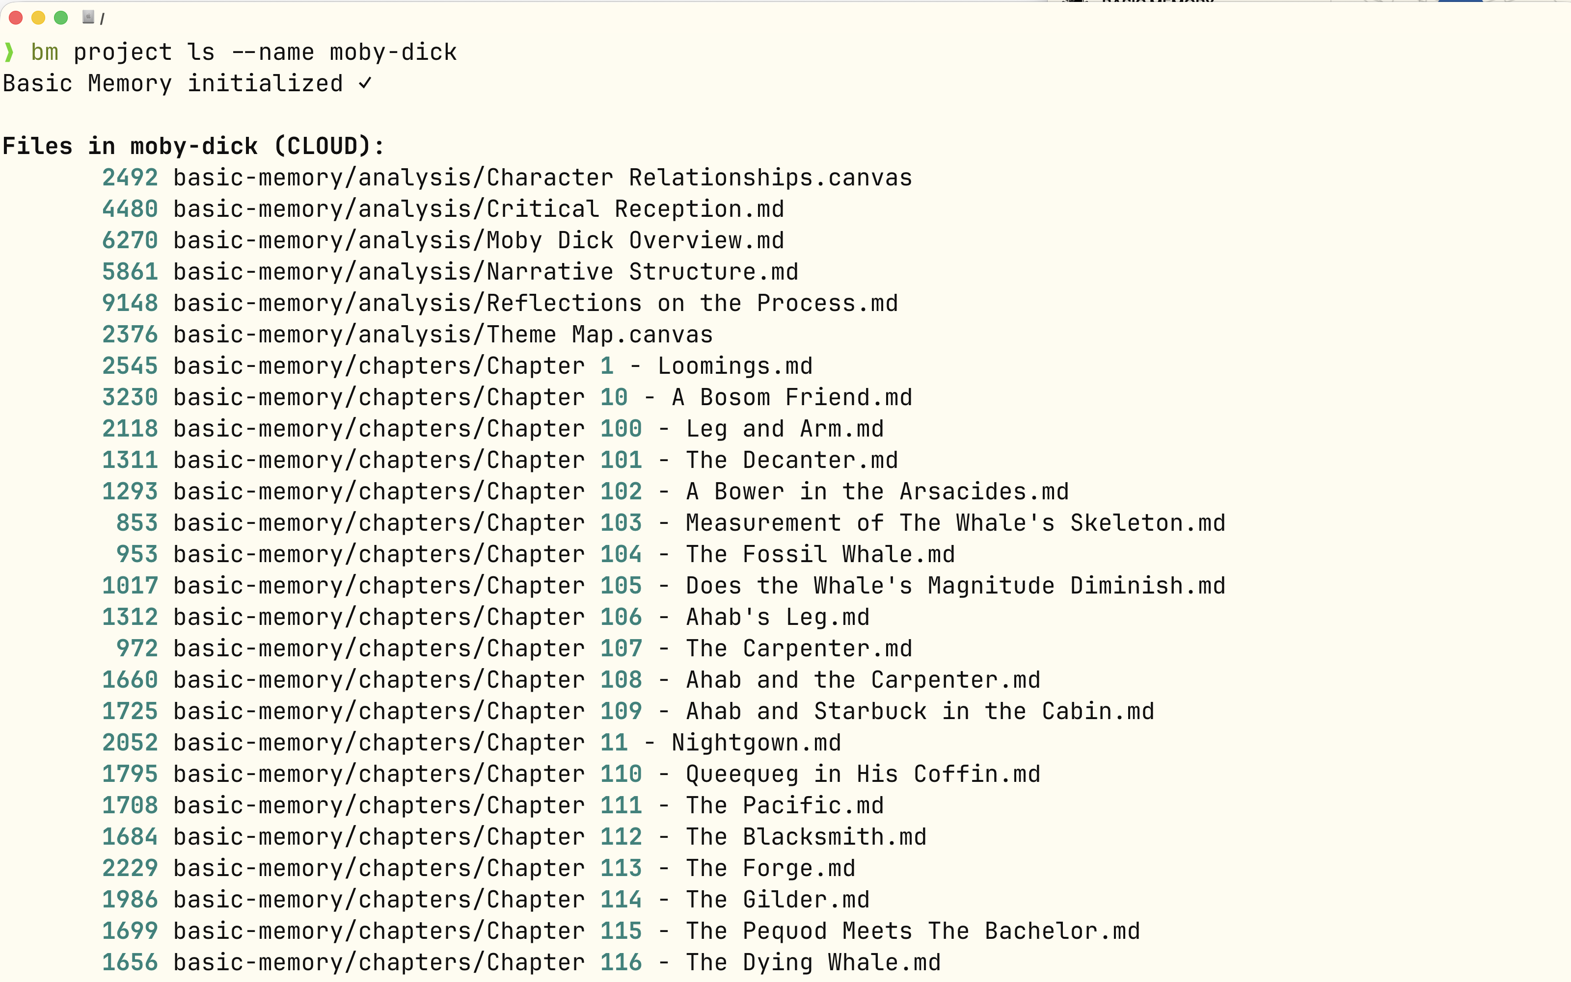This screenshot has width=1571, height=982.
Task: Click the Critical Reception.md file path
Action: point(478,209)
